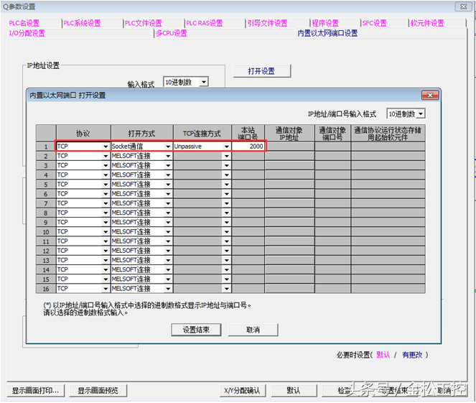The width and height of the screenshot is (476, 403).
Task: Click row 1 本站端口号 field showing 2000
Action: 248,147
